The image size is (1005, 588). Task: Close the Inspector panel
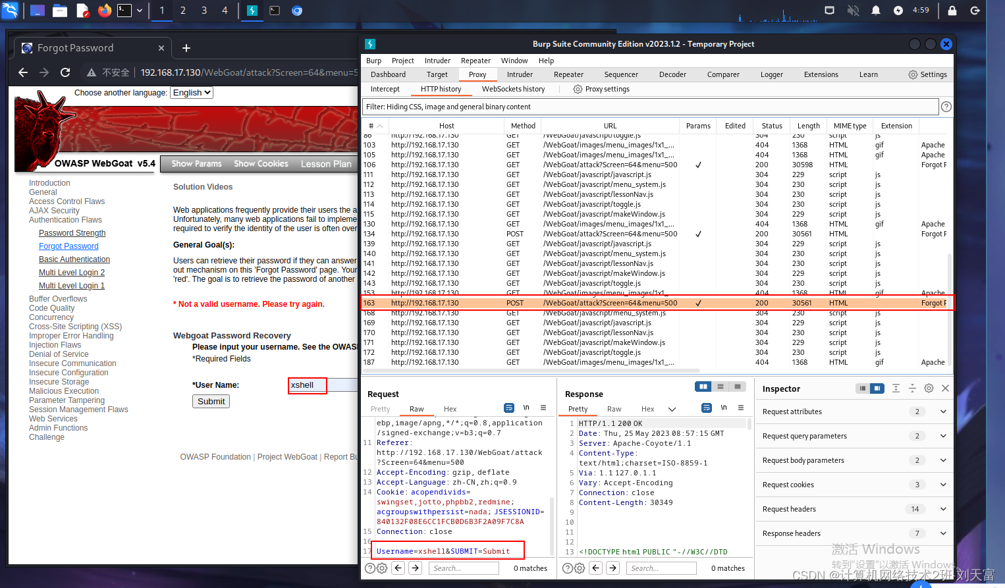pos(945,388)
